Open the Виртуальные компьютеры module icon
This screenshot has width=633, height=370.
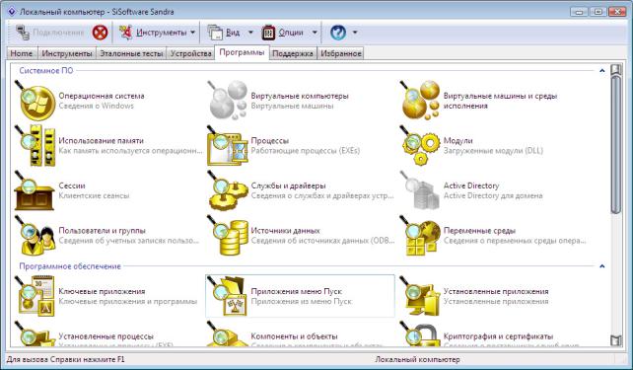(x=228, y=101)
